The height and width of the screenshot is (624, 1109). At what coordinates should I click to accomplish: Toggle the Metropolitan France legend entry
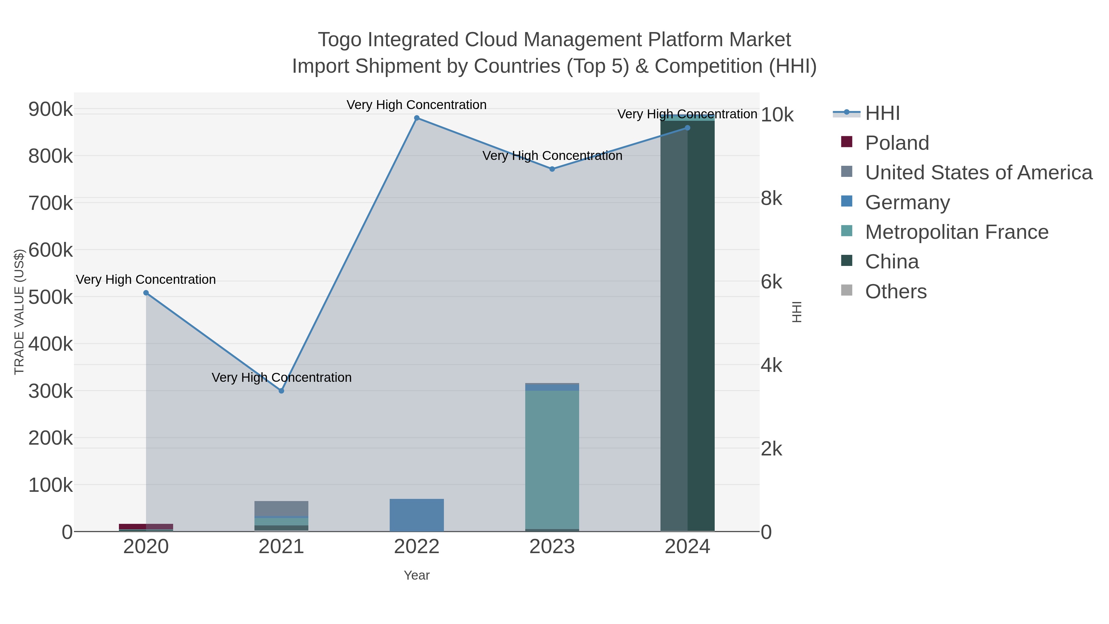944,232
